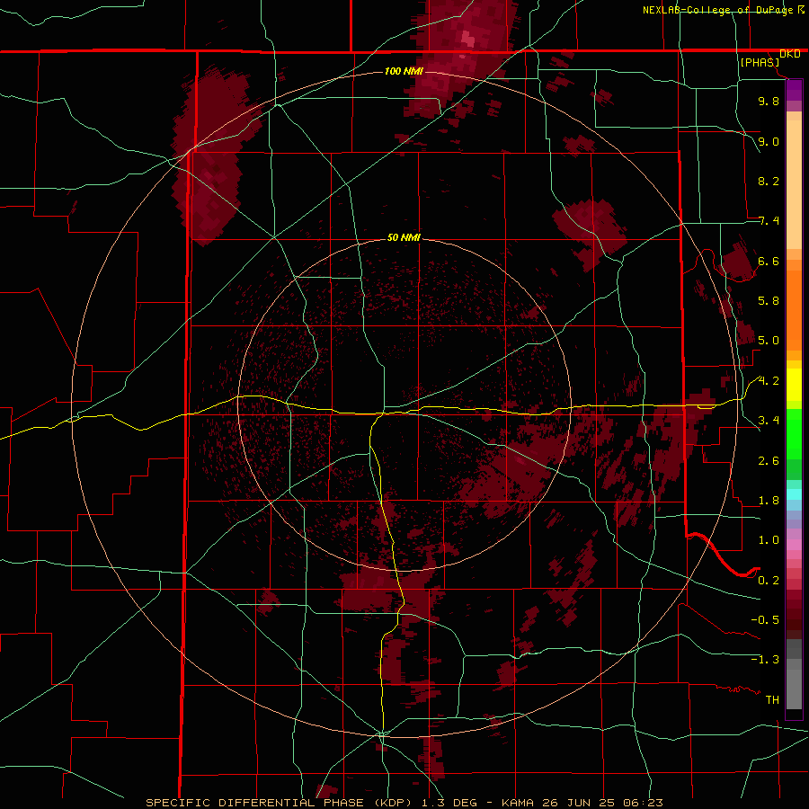Pick the yellow band of the color scale
The image size is (809, 809).
(x=794, y=385)
